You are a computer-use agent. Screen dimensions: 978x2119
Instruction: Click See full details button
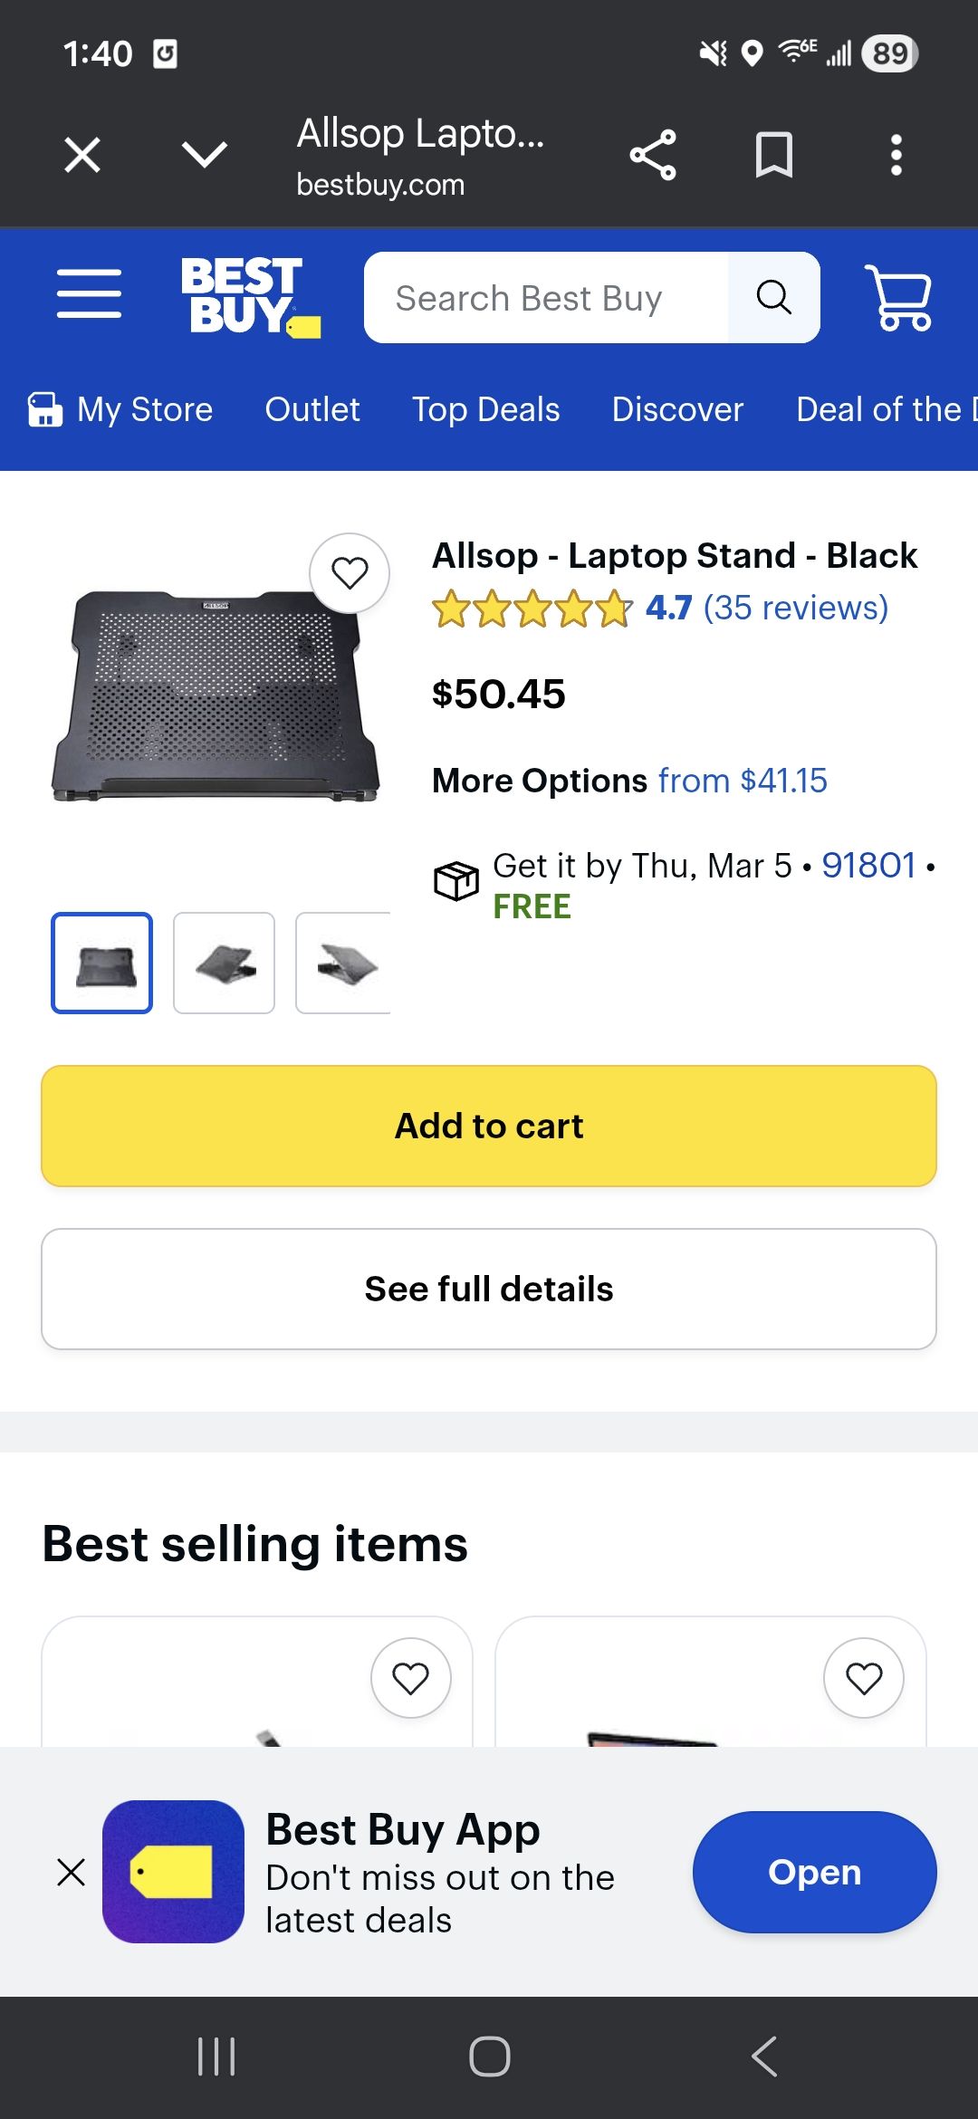489,1289
